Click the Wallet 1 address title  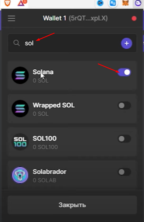point(75,18)
